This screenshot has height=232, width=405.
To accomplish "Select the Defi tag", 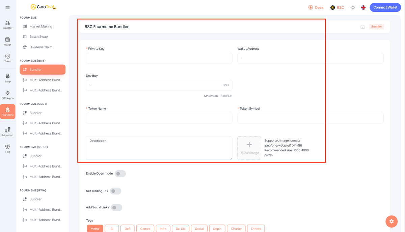I will click(x=128, y=229).
